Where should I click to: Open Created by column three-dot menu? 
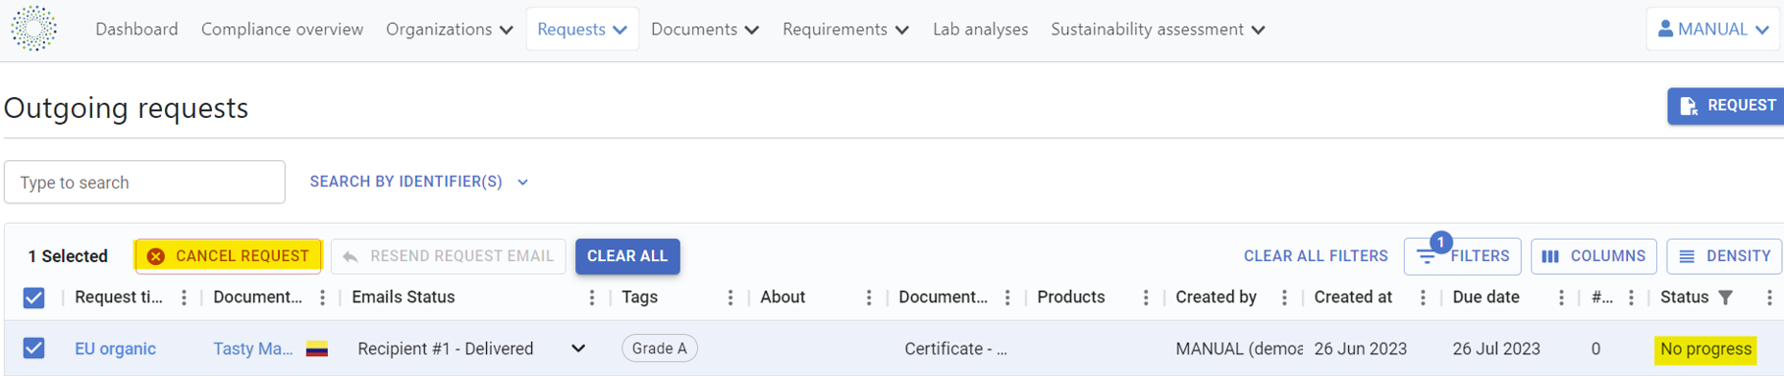pyautogui.click(x=1283, y=297)
